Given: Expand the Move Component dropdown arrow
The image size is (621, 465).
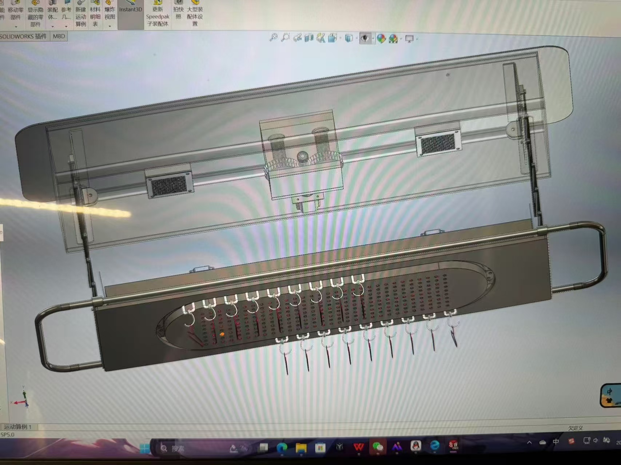Looking at the screenshot, I should (16, 27).
